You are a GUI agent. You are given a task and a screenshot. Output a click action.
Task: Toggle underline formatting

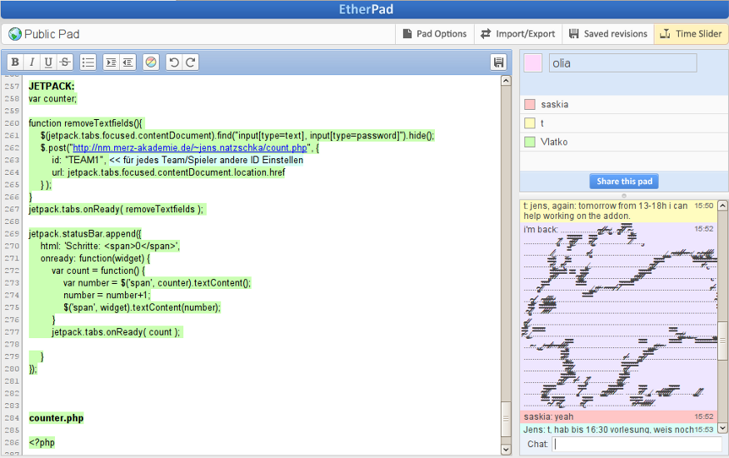47,62
